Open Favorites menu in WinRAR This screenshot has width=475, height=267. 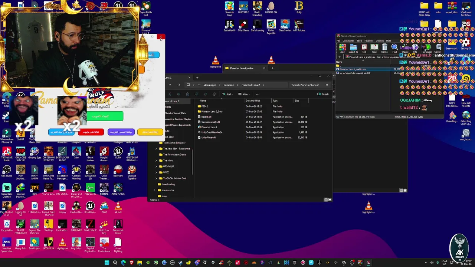coord(369,41)
